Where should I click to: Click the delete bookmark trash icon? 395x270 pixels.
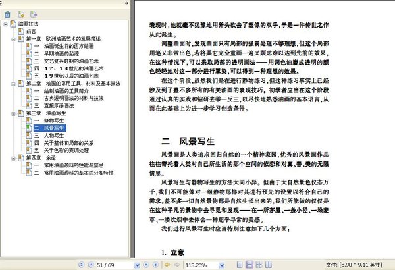tap(7, 14)
